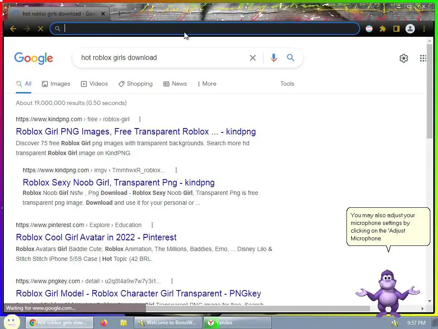The height and width of the screenshot is (329, 438).
Task: Click the Bonzi tray icon
Action: [x=395, y=323]
